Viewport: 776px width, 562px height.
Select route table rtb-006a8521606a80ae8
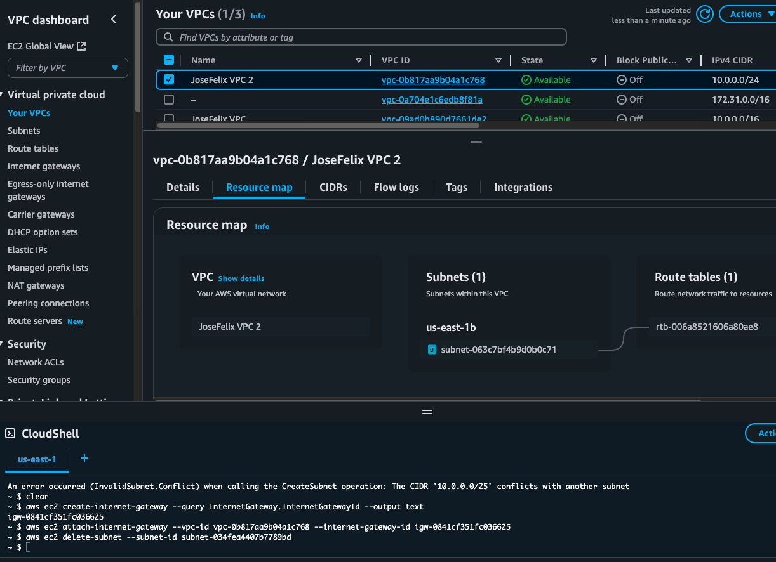click(x=707, y=327)
